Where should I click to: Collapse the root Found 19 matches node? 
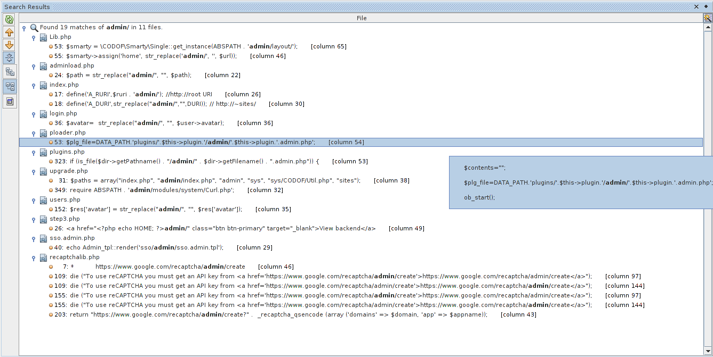click(24, 28)
